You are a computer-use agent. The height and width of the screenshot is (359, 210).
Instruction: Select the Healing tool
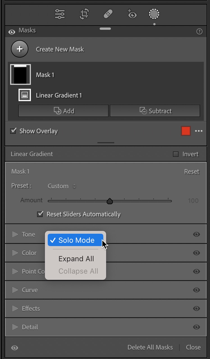pyautogui.click(x=108, y=14)
